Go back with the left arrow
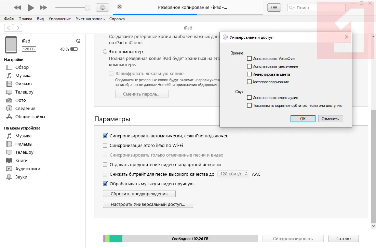Screen dimensions: 376x248 point(9,28)
